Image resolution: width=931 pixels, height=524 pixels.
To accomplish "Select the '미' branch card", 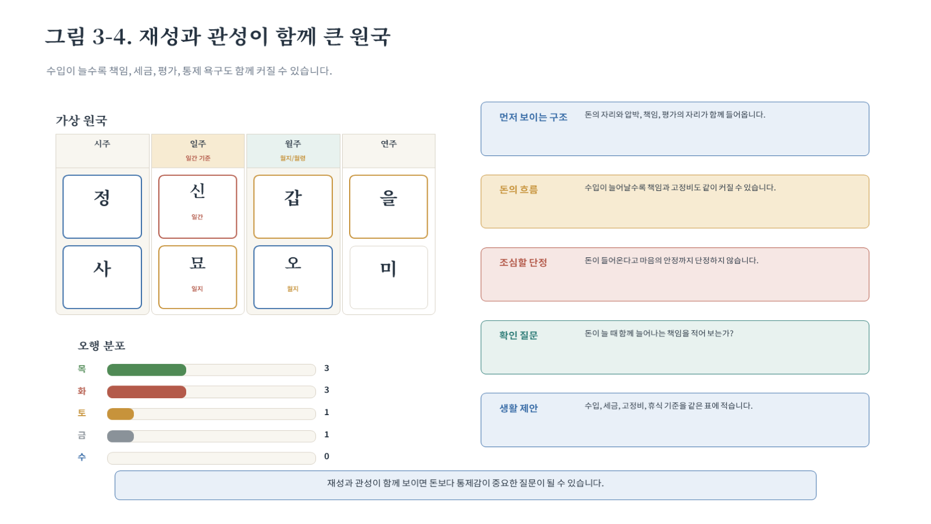I will pyautogui.click(x=389, y=277).
